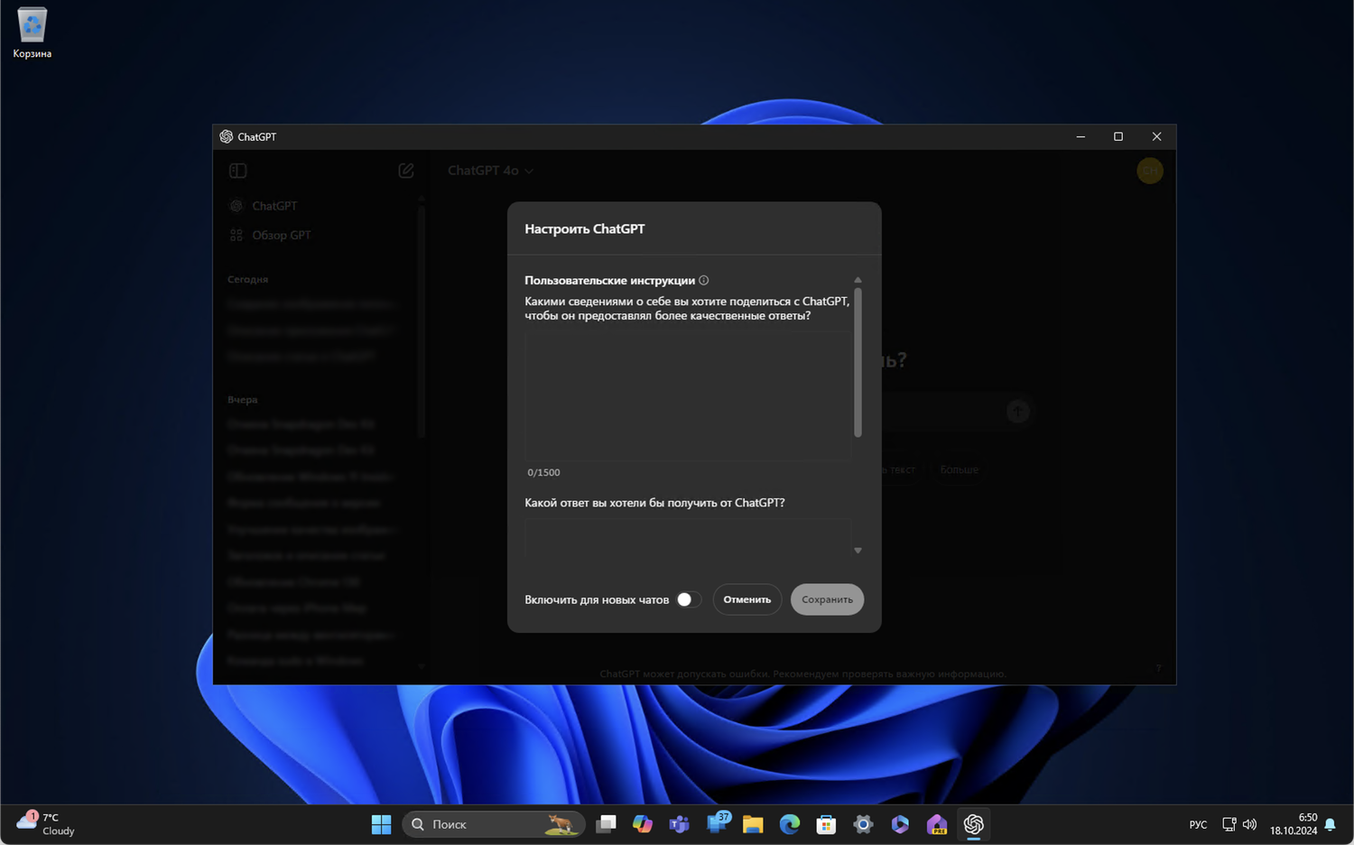Click the Настроить ChatGPT dialog title
This screenshot has height=845, width=1354.
[x=585, y=229]
